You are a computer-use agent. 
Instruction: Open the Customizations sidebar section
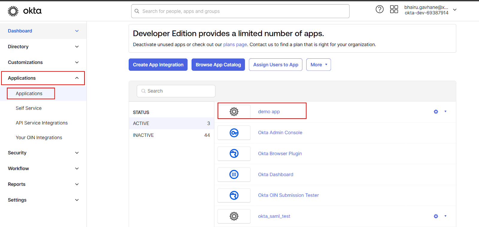[43, 62]
